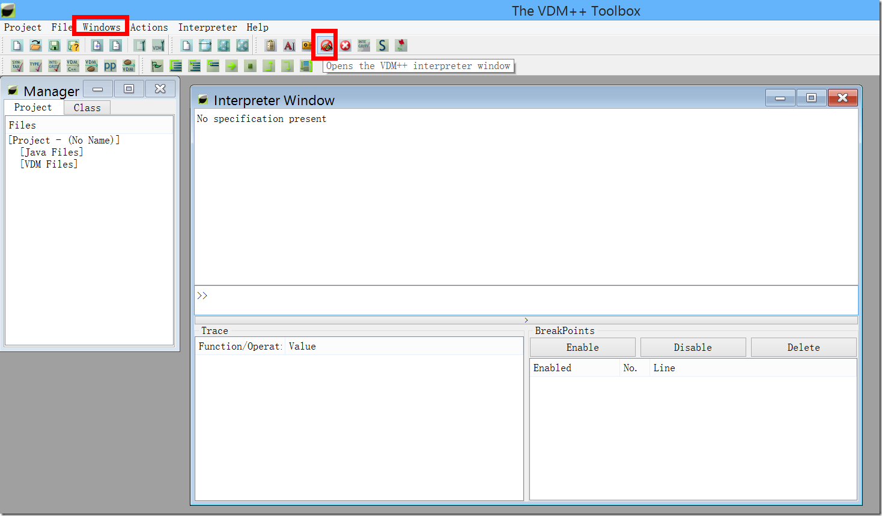
Task: Minimize the Interpreter Window
Action: click(x=780, y=98)
